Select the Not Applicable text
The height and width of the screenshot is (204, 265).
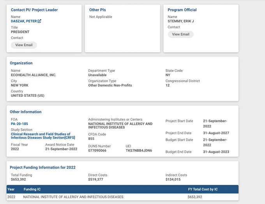pos(101,17)
